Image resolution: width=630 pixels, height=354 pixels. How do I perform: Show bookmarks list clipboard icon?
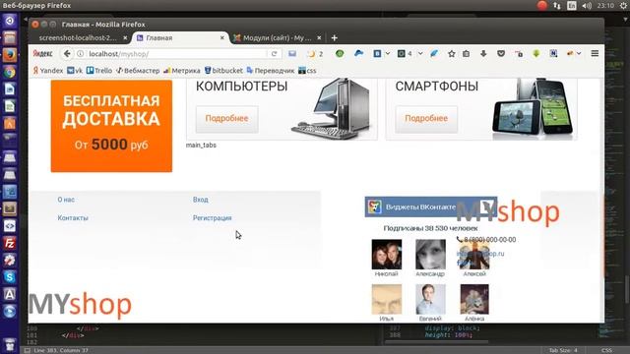[466, 53]
